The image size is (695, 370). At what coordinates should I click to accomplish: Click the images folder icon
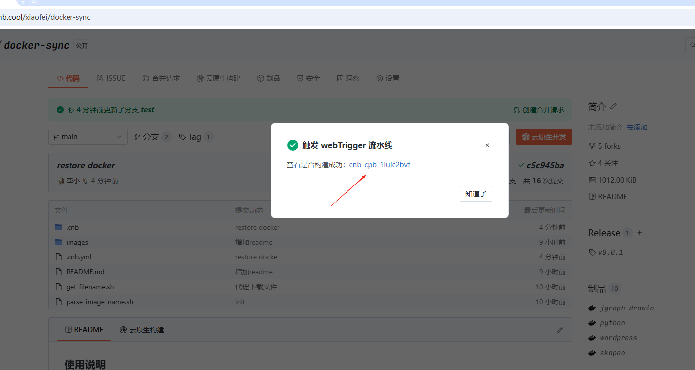coord(59,242)
